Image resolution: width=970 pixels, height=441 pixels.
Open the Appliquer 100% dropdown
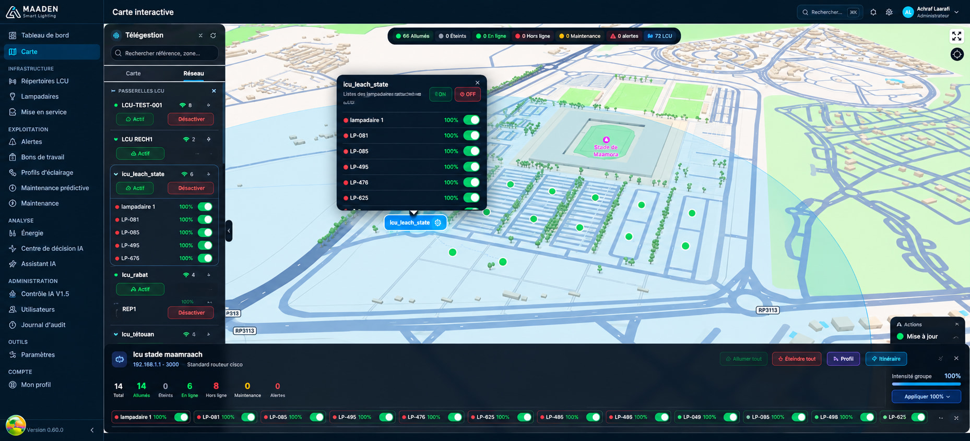926,397
